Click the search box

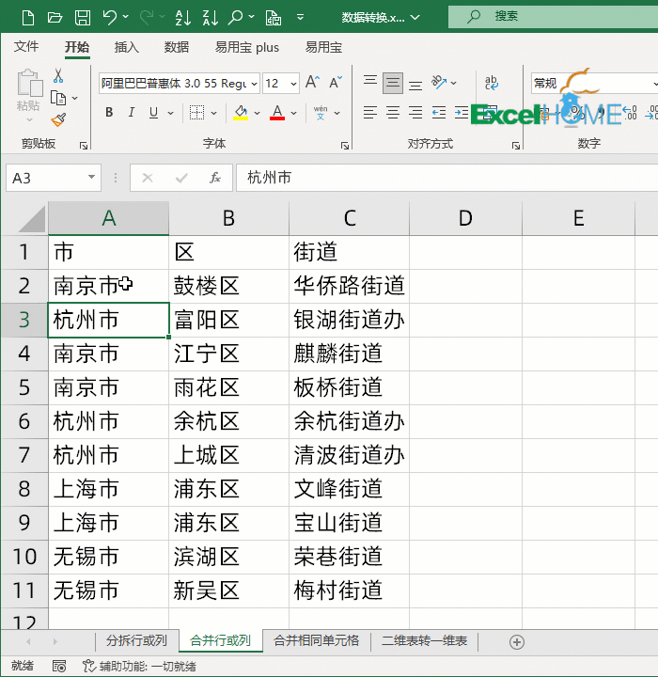tap(553, 16)
